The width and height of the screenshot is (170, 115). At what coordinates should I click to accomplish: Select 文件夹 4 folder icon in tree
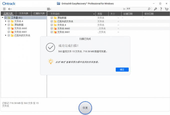pos(12,21)
